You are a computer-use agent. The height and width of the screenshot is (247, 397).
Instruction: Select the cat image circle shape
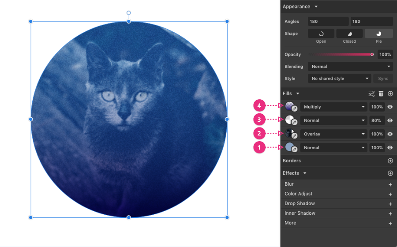pyautogui.click(x=129, y=120)
